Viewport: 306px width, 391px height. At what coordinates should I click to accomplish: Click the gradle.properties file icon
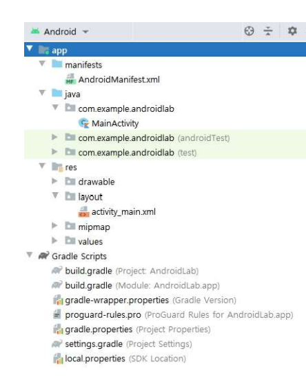click(x=58, y=329)
